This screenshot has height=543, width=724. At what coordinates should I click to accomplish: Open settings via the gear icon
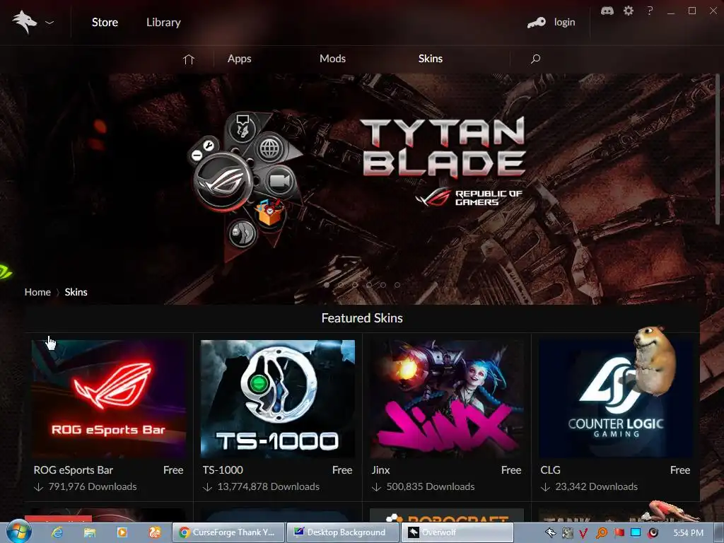click(629, 11)
